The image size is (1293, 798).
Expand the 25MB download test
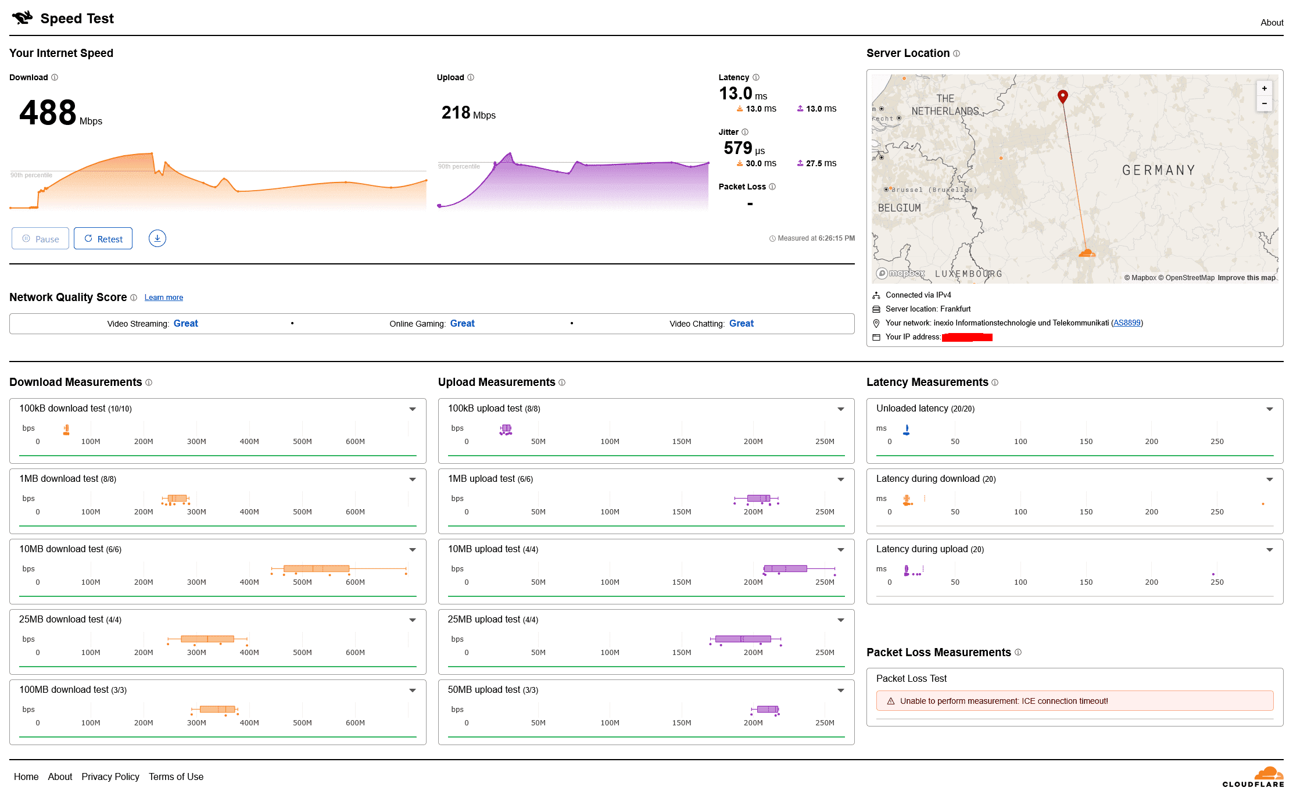(x=412, y=620)
